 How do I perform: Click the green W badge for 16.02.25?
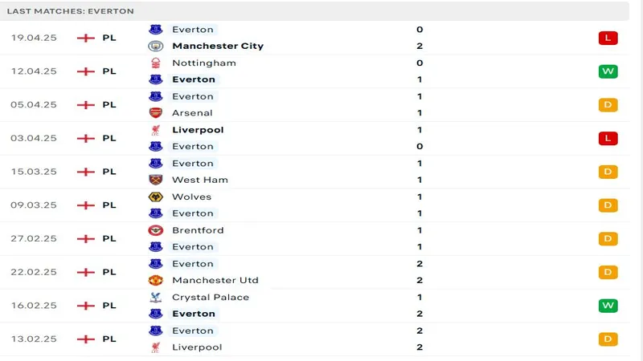click(x=608, y=306)
